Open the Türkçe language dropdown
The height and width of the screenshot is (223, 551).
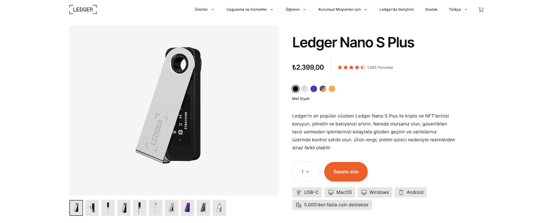pos(458,9)
